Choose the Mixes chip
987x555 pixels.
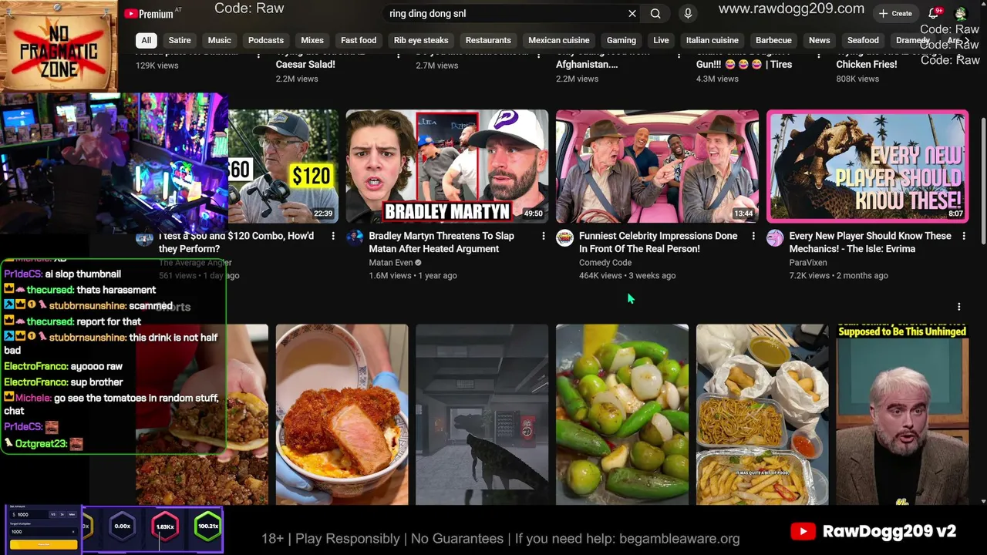[x=312, y=40]
